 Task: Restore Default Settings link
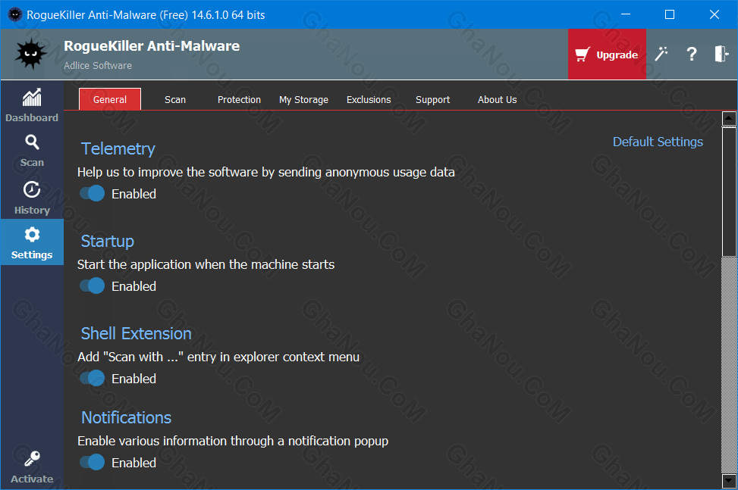click(x=658, y=142)
